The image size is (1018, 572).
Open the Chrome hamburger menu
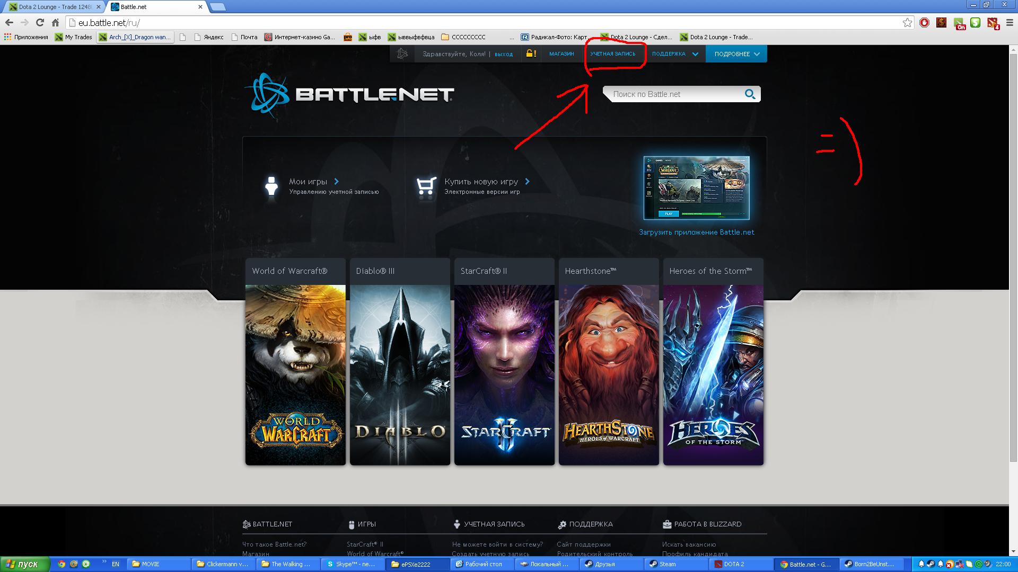[1008, 22]
